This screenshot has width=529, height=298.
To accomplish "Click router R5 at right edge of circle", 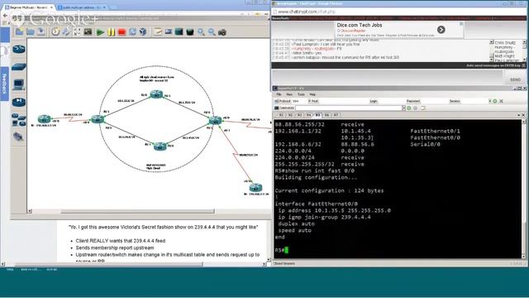I will pyautogui.click(x=215, y=120).
